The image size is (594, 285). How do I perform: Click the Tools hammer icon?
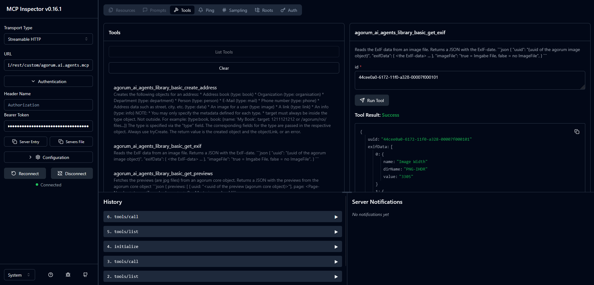(x=176, y=10)
